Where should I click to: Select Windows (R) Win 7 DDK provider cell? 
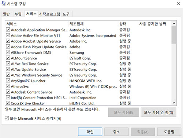click(93, 87)
